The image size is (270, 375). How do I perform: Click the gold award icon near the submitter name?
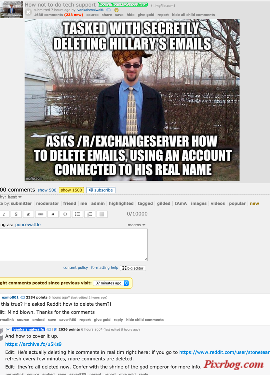116,10
